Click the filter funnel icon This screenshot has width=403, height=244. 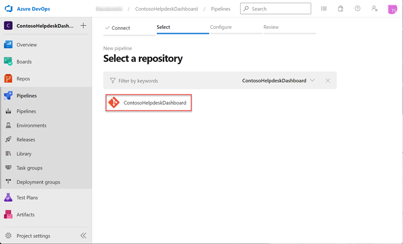[112, 81]
